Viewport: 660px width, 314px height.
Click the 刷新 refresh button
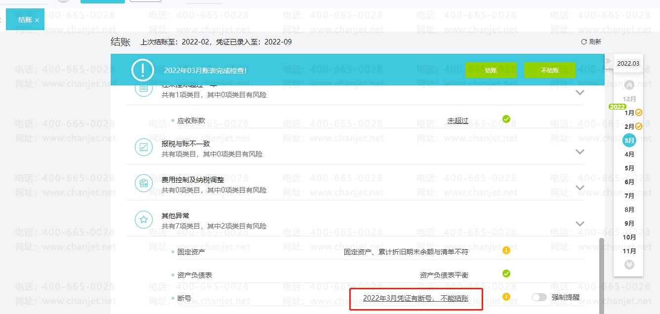591,42
